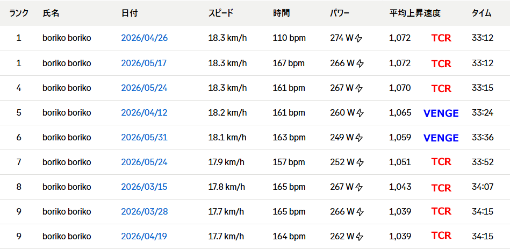This screenshot has height=249, width=510.
Task: Click the 33:15 time value
Action: [x=483, y=88]
